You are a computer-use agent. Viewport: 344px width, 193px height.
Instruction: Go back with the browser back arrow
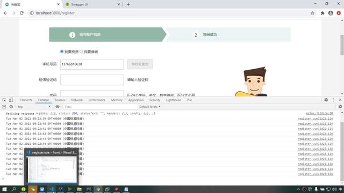click(5, 13)
